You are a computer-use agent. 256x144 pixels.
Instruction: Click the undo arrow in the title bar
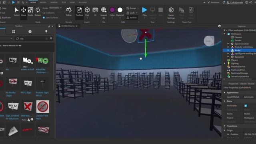tap(23, 2)
